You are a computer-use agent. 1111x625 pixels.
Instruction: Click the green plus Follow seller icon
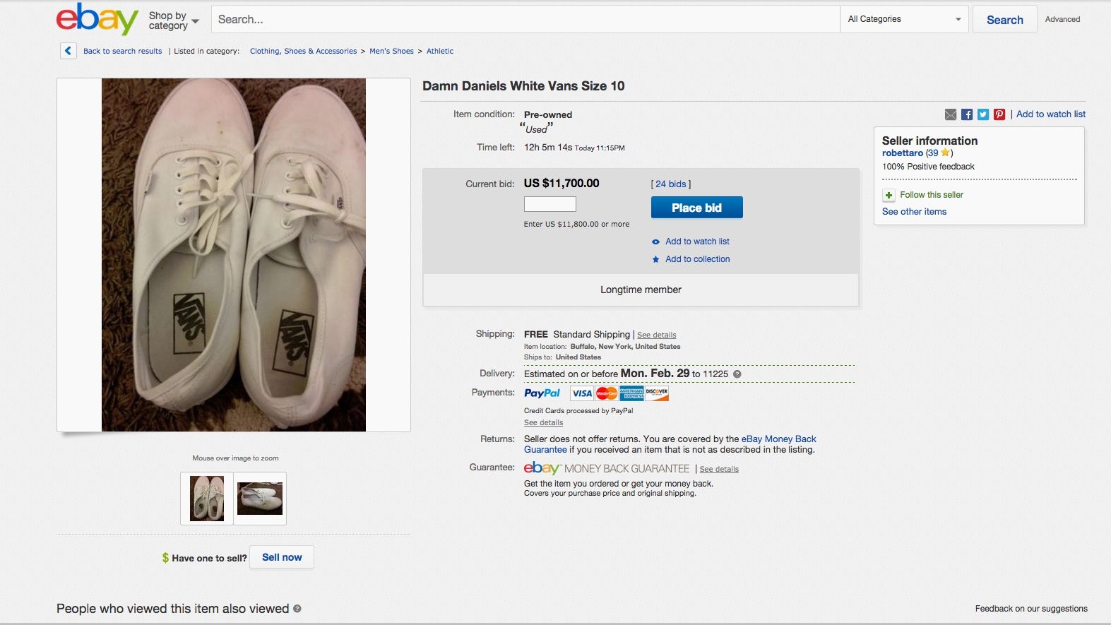[x=889, y=195]
